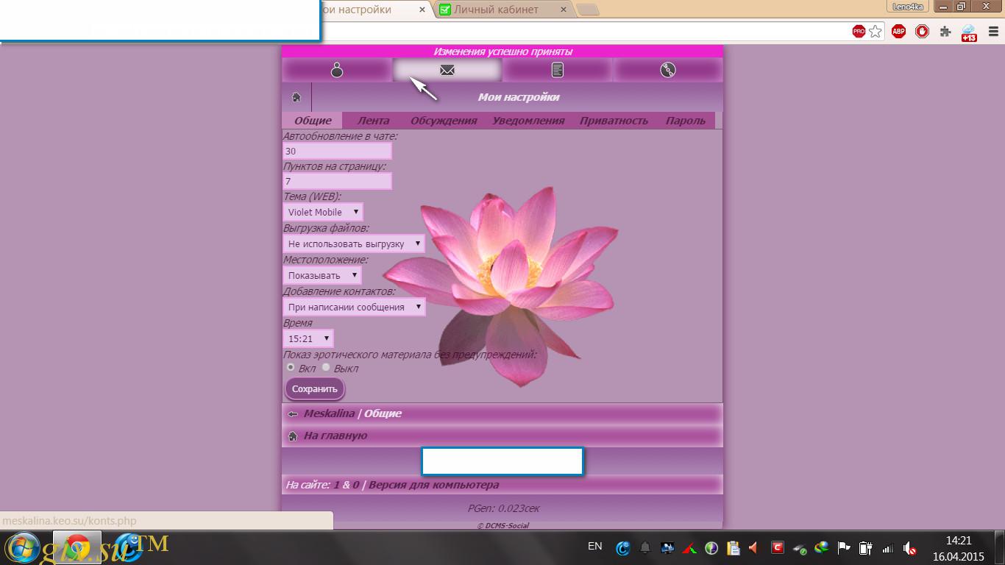
Task: Select the Лента settings tab
Action: (x=373, y=121)
